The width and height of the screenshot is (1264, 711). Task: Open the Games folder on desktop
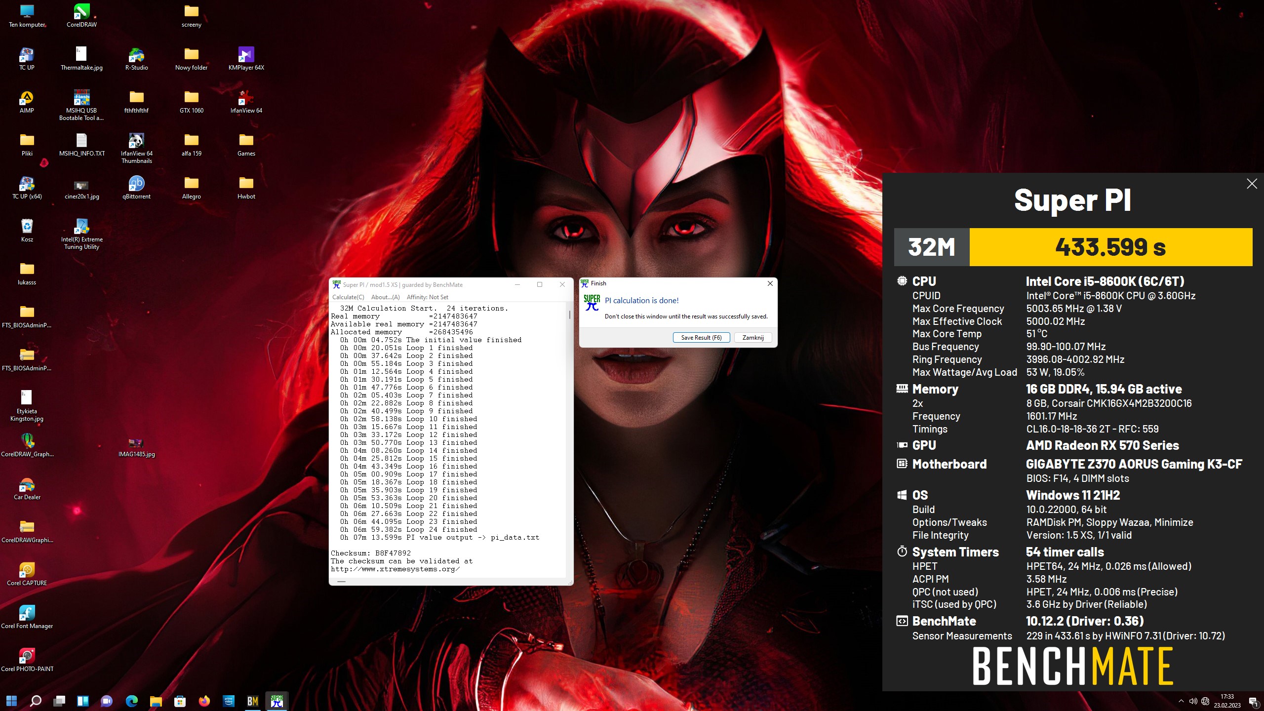point(246,144)
